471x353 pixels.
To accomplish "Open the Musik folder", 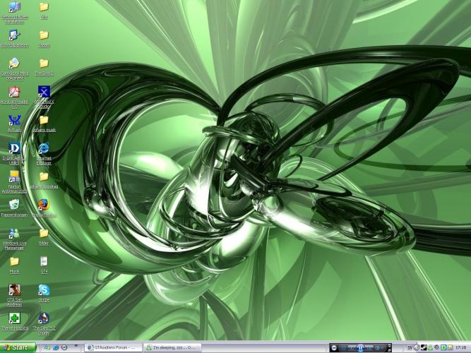I will click(x=14, y=262).
